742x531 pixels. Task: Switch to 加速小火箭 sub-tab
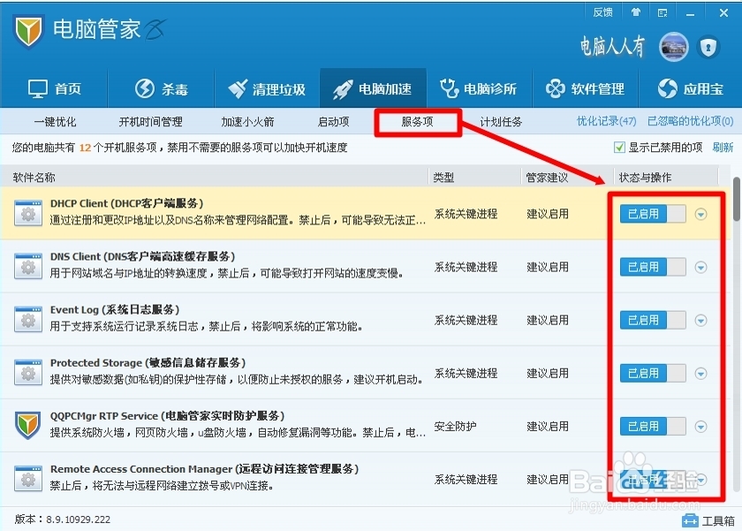247,122
